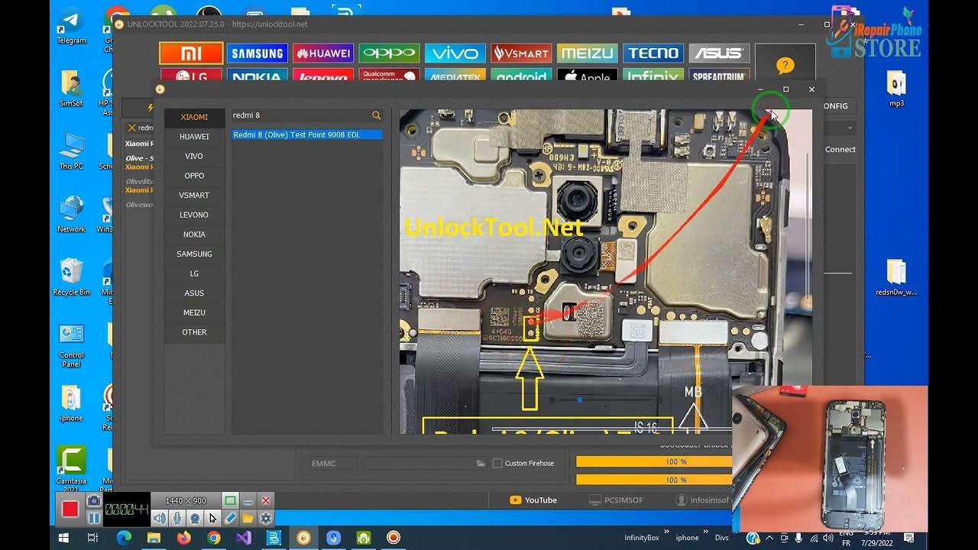Open File Explorer from taskbar

(x=154, y=538)
